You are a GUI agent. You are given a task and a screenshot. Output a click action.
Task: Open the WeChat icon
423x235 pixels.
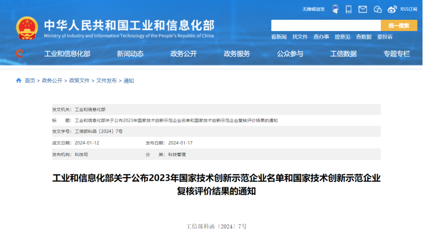pos(377,9)
